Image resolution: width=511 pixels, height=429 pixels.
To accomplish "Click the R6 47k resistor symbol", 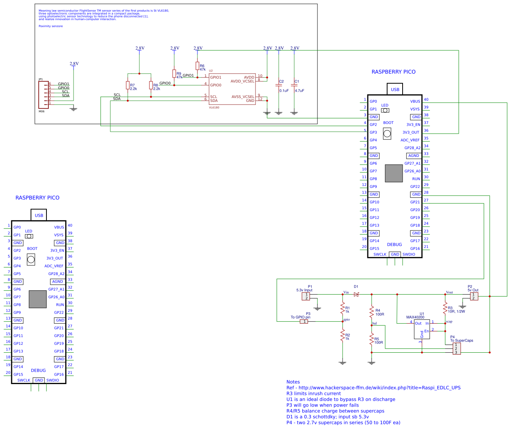I will pyautogui.click(x=197, y=66).
